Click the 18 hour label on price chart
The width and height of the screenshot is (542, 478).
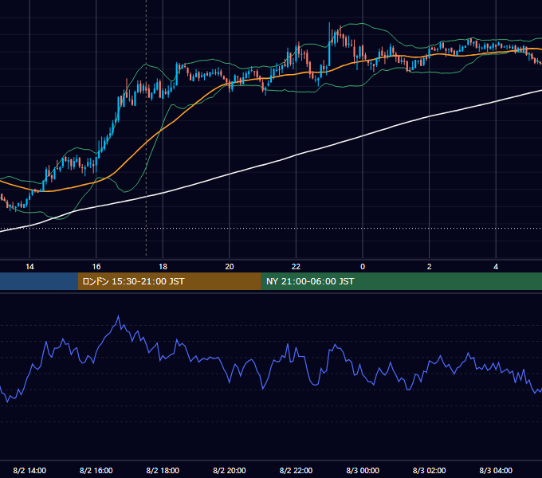click(163, 267)
